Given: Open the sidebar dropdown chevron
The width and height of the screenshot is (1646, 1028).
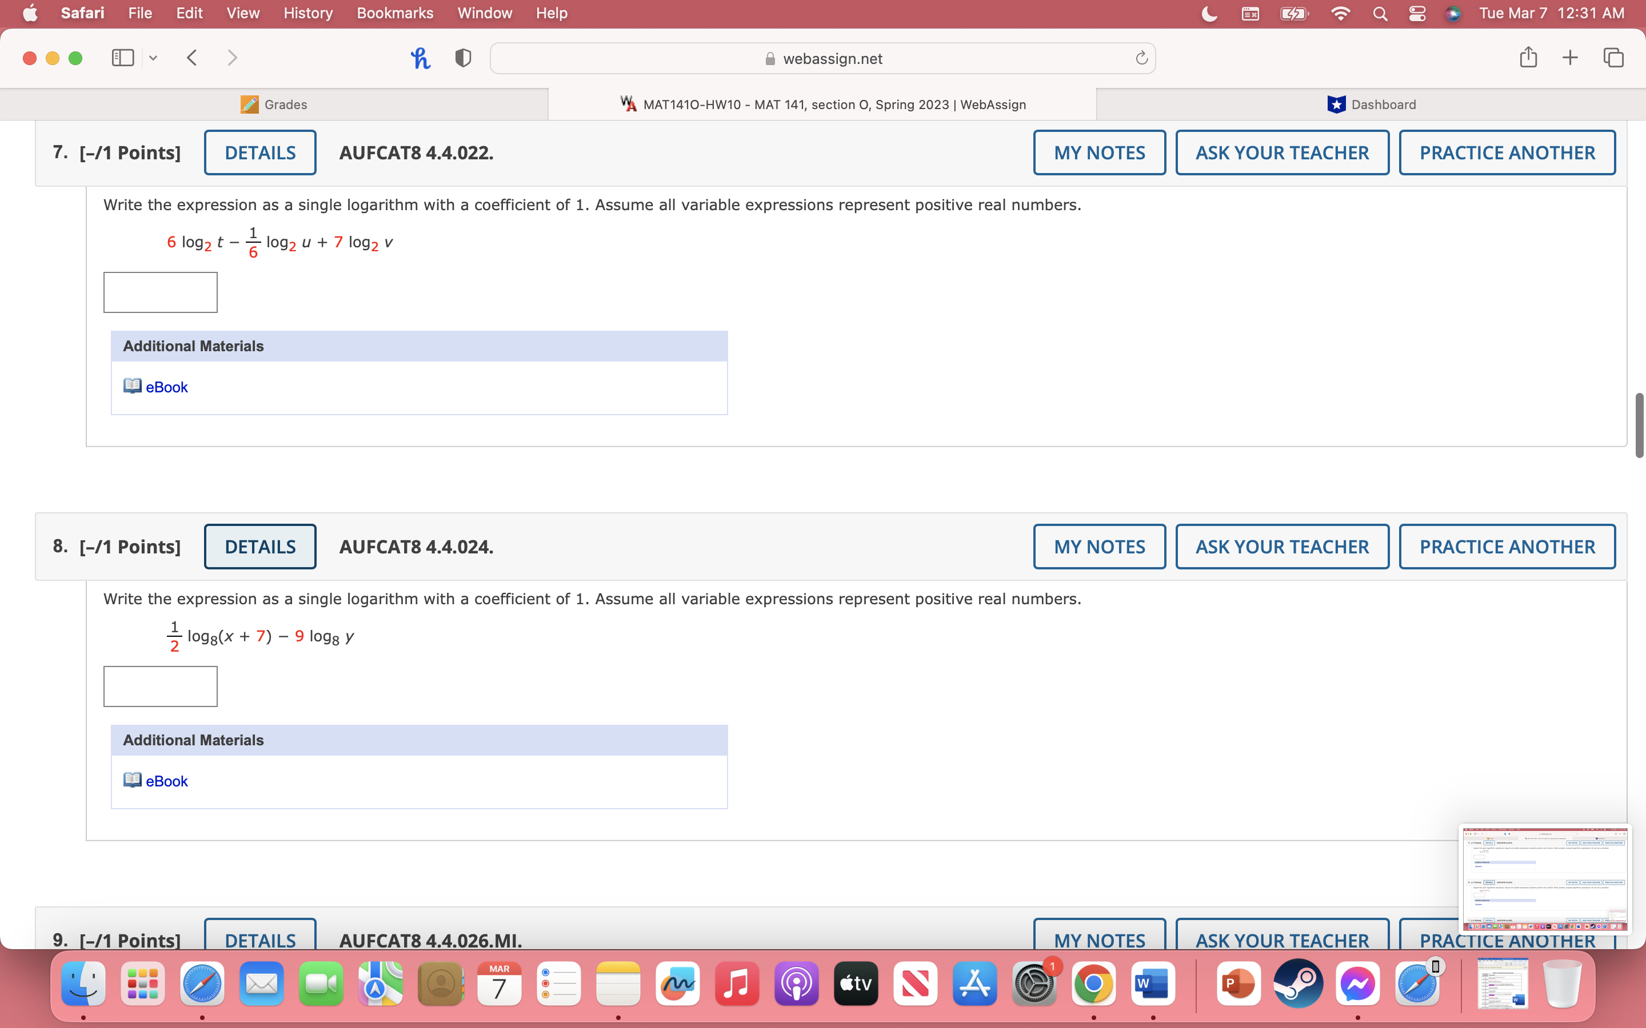Looking at the screenshot, I should pyautogui.click(x=153, y=58).
